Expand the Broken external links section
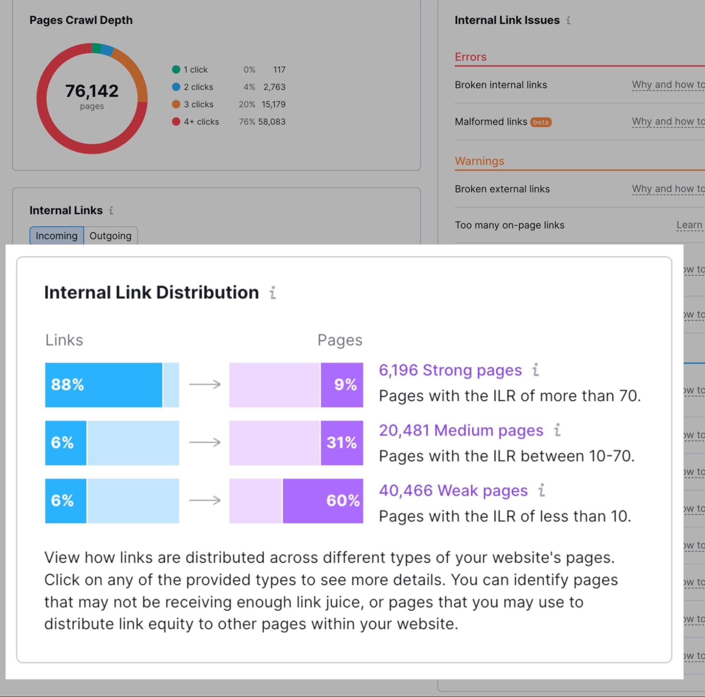 click(x=501, y=188)
